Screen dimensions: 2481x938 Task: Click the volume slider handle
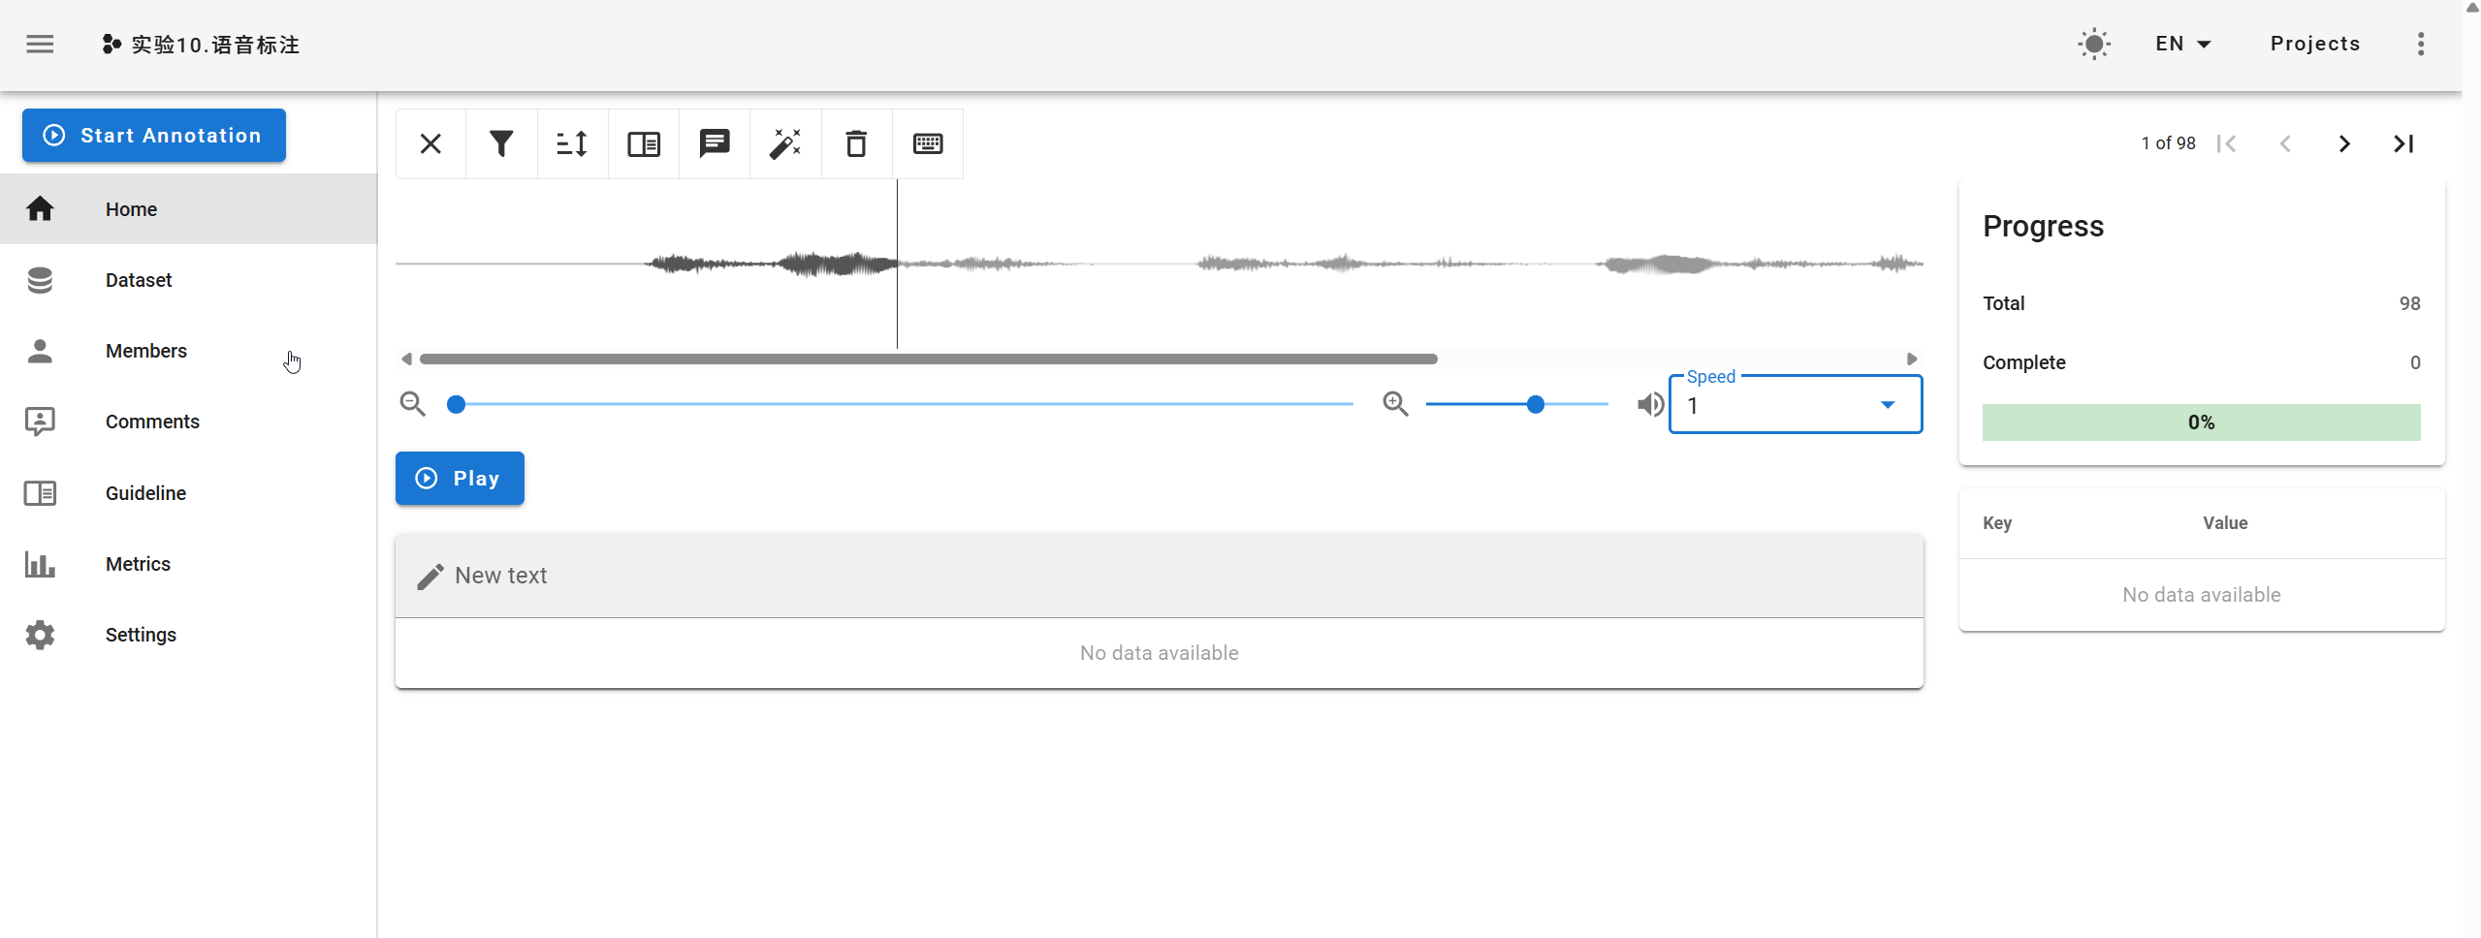pos(1536,404)
